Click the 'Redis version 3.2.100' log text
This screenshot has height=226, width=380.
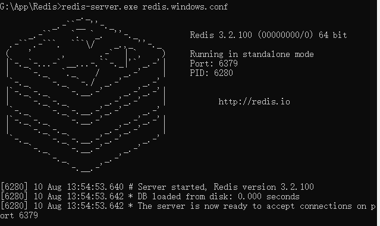tap(263, 187)
